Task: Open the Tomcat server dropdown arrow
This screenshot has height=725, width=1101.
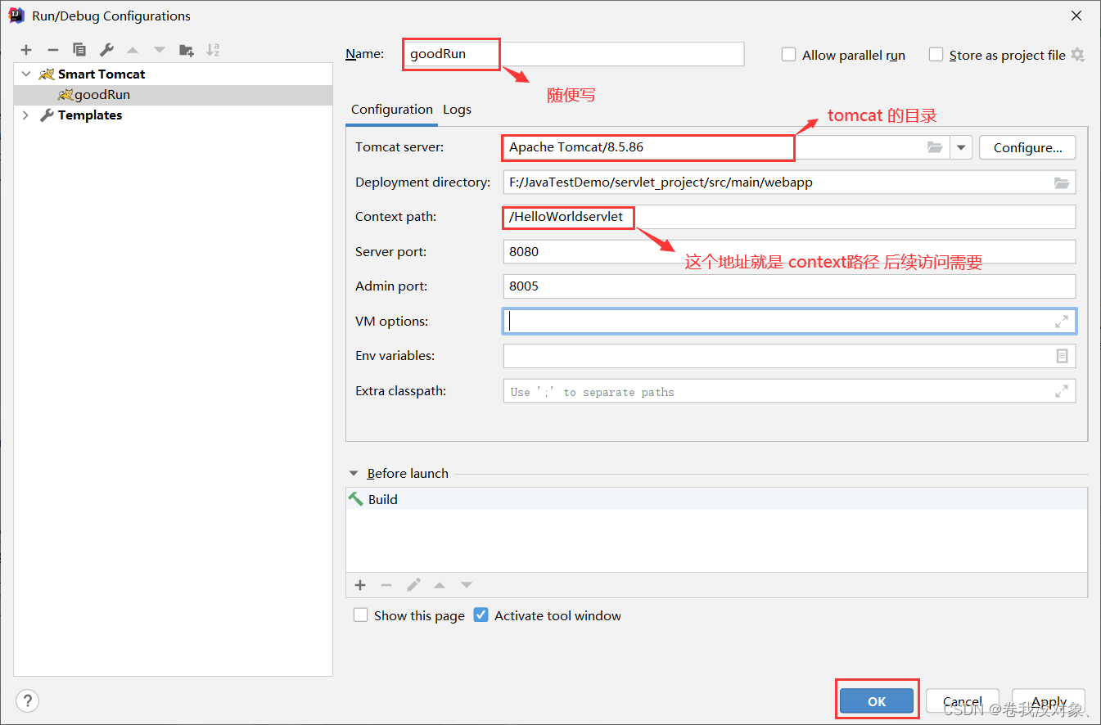Action: click(961, 148)
